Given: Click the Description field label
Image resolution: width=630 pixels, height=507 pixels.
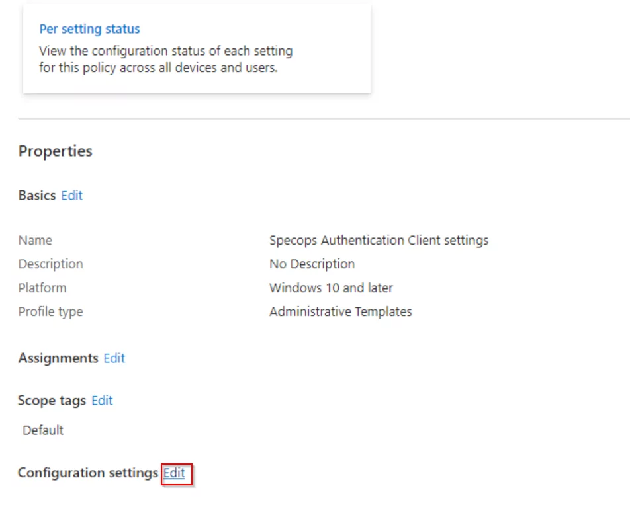Looking at the screenshot, I should click(50, 264).
